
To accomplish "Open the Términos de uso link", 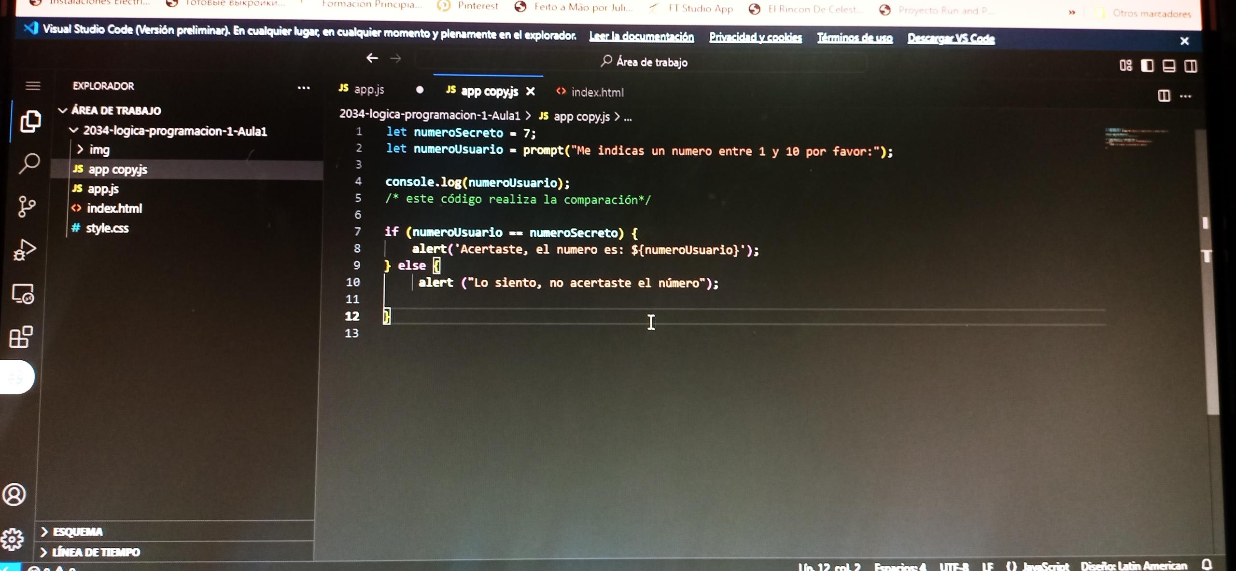I will click(855, 38).
